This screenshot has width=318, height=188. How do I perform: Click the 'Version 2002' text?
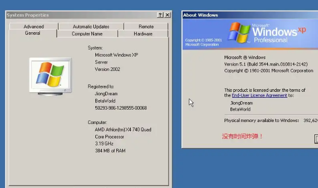tap(107, 69)
